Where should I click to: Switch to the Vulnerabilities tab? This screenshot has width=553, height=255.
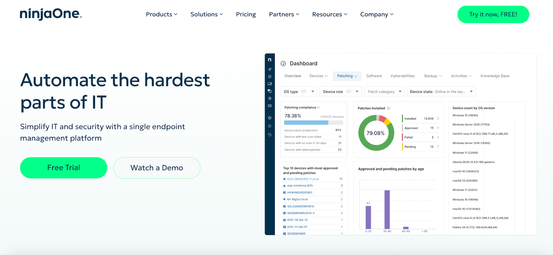coord(402,76)
